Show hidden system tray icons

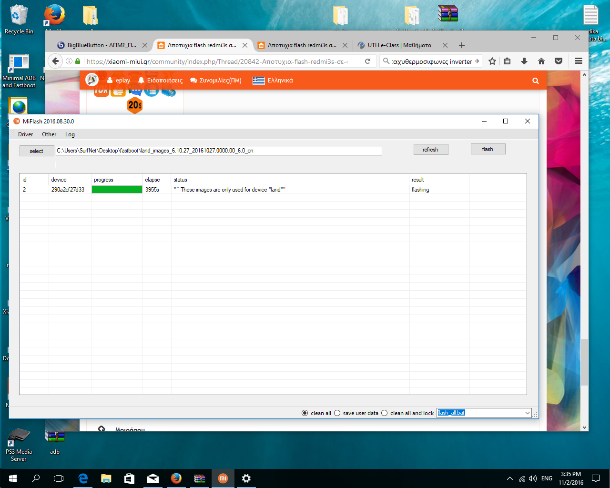coord(509,478)
